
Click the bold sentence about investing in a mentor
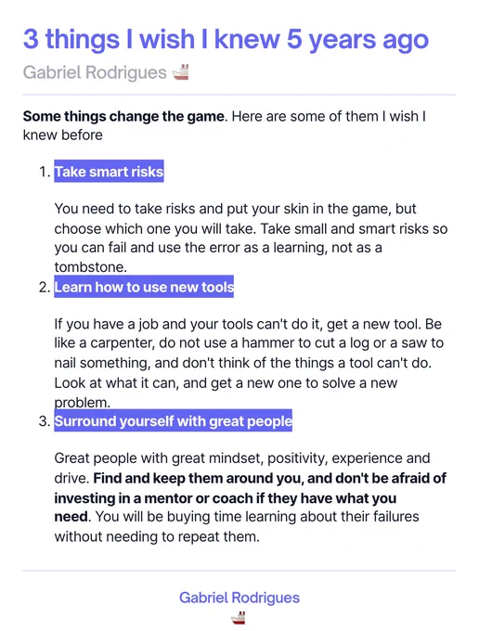(x=251, y=497)
